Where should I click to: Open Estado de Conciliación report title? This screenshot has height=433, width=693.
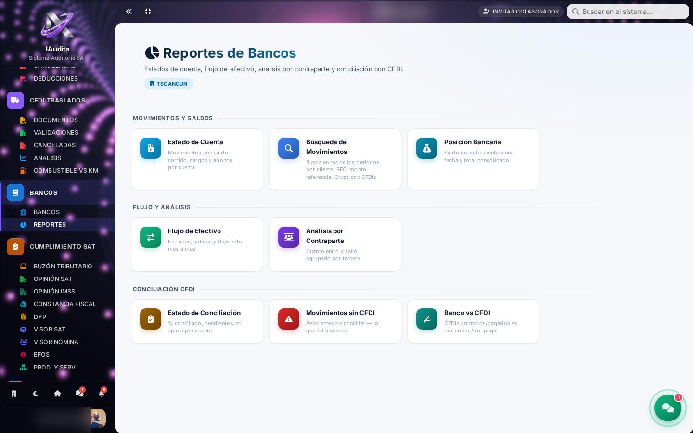tap(204, 313)
